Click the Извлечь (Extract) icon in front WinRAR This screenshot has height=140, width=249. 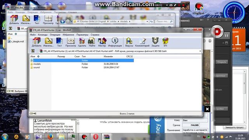(48, 42)
